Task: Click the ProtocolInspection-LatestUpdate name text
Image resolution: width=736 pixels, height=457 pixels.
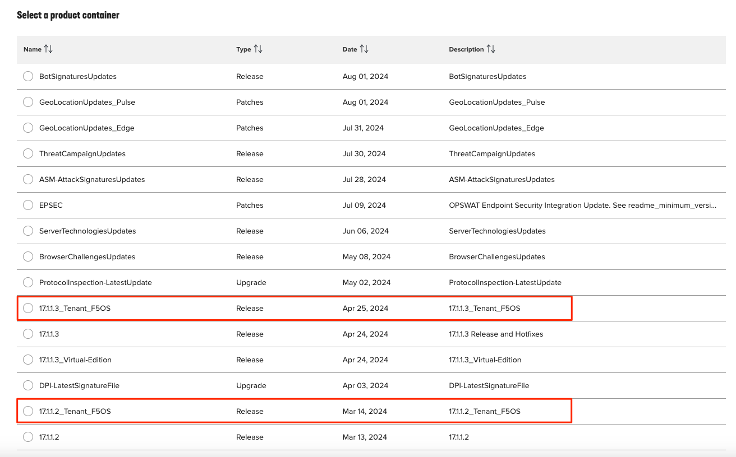Action: 95,282
